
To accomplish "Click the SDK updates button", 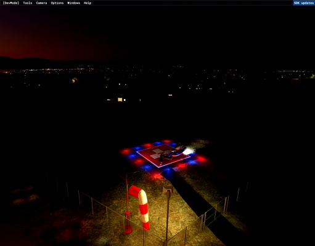I will click(304, 3).
